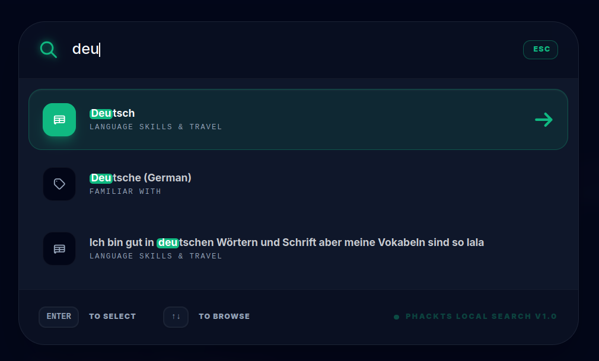Image resolution: width=599 pixels, height=361 pixels.
Task: Click the green magnifying glass search icon
Action: (x=48, y=49)
